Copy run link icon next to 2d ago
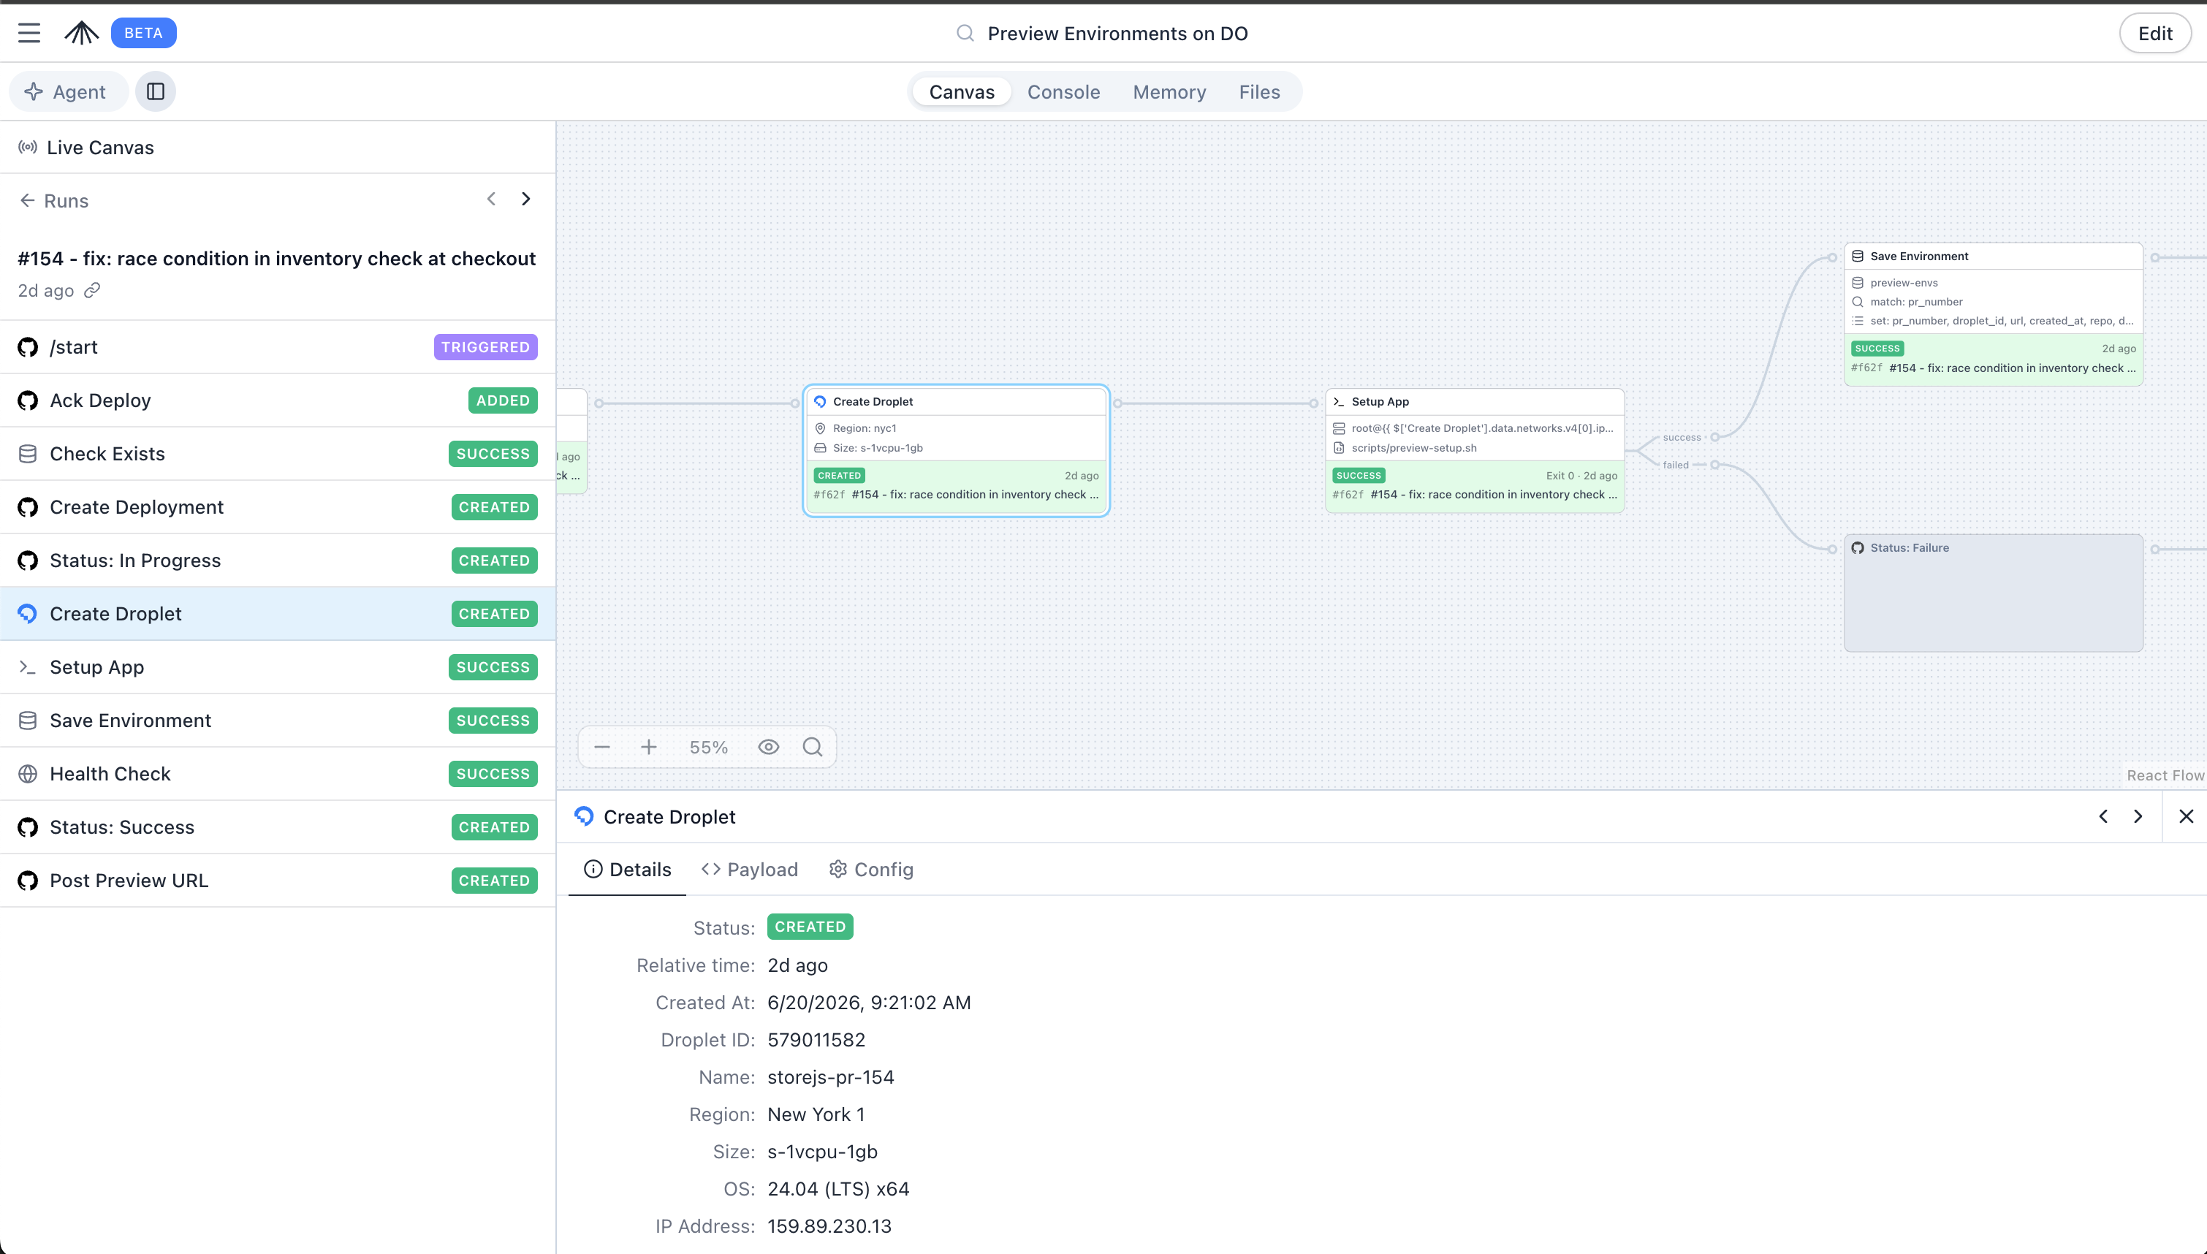The width and height of the screenshot is (2207, 1254). pyautogui.click(x=92, y=290)
